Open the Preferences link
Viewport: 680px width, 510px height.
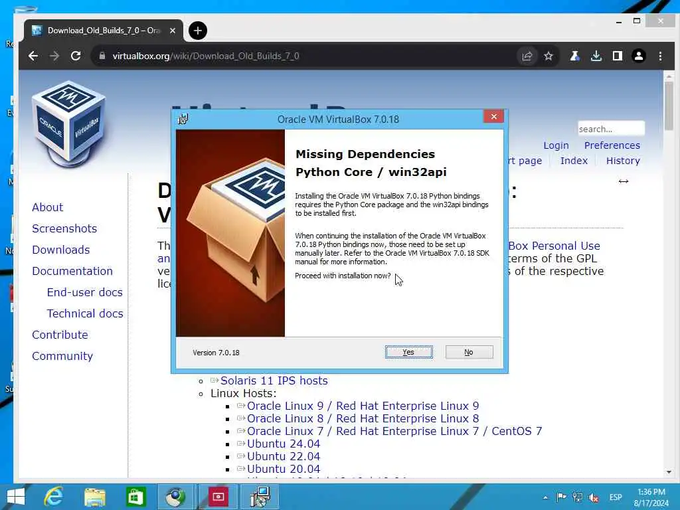click(x=612, y=145)
